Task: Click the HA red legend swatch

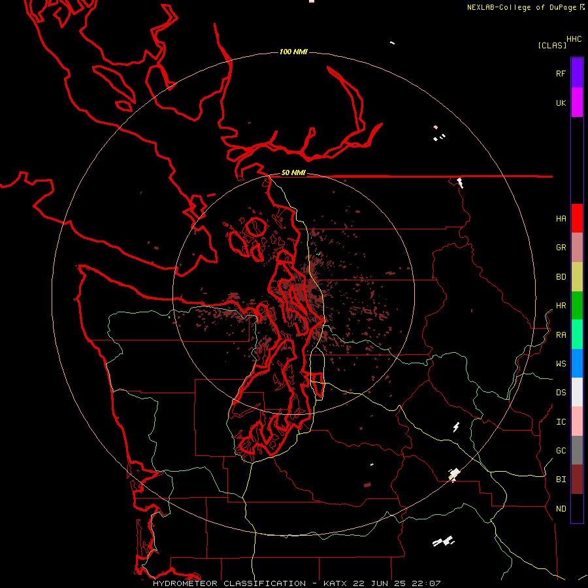Action: coord(577,218)
